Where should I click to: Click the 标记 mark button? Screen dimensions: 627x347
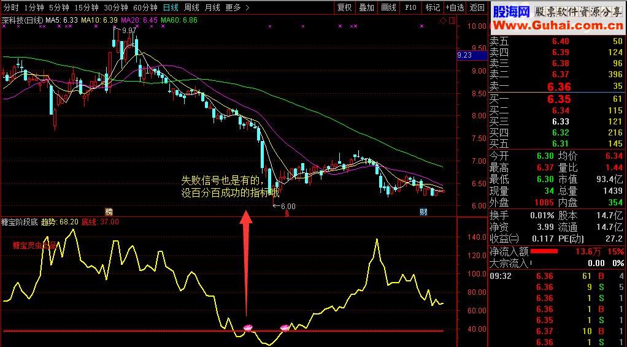point(433,7)
